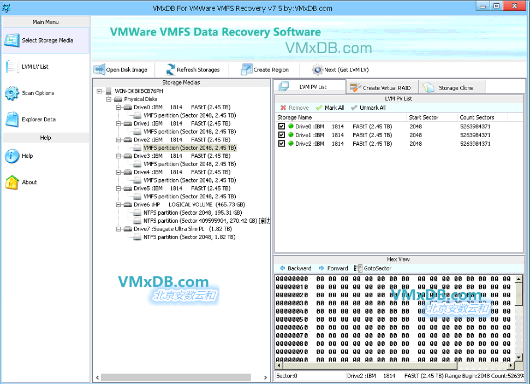Image resolution: width=530 pixels, height=384 pixels.
Task: Click the Select Storage Media icon
Action: (12, 40)
